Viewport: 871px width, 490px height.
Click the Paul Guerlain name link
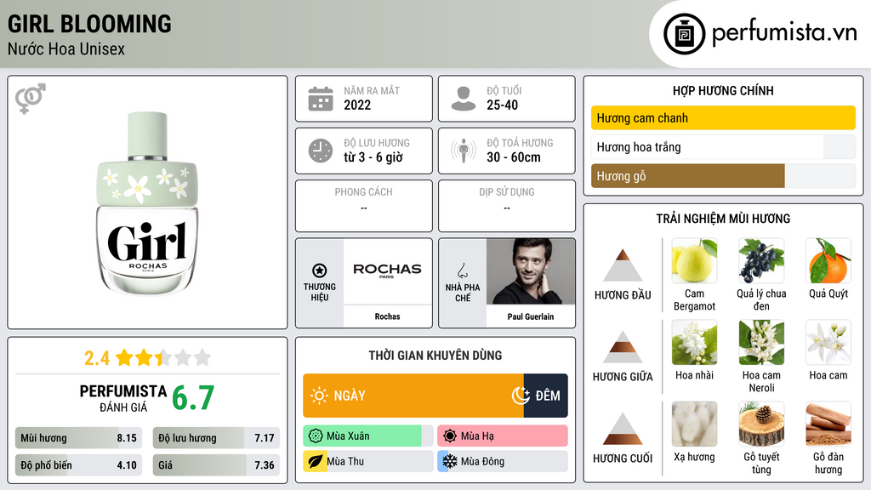[x=531, y=316]
